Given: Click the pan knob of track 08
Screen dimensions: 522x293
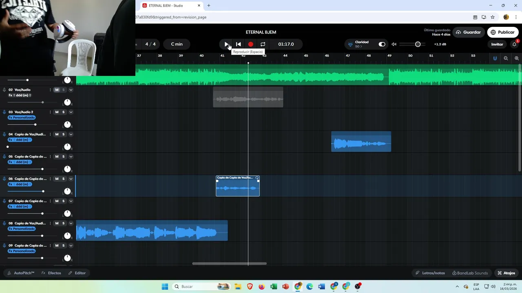Looking at the screenshot, I should coord(67,236).
